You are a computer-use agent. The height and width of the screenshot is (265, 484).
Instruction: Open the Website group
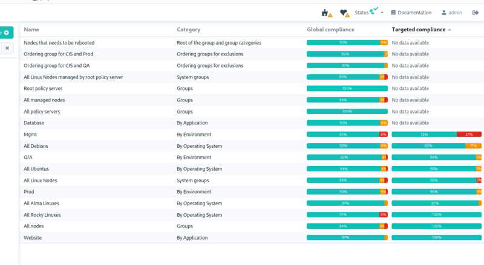point(33,238)
